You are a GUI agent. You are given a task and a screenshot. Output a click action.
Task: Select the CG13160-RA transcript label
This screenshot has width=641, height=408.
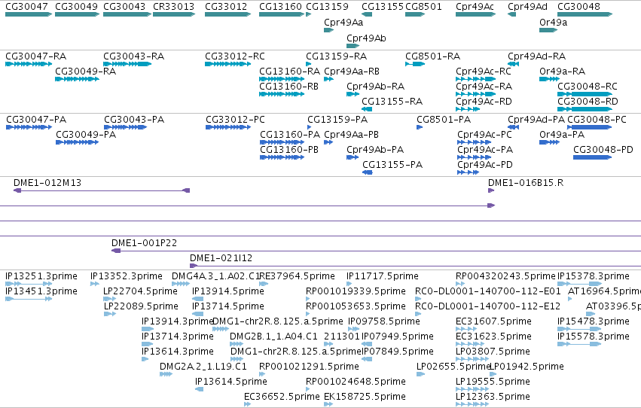290,71
